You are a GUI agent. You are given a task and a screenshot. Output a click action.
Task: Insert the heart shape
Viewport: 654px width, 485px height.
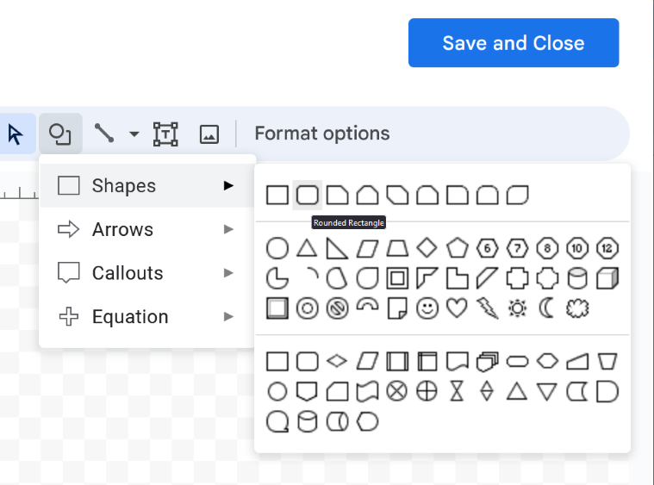tap(457, 308)
